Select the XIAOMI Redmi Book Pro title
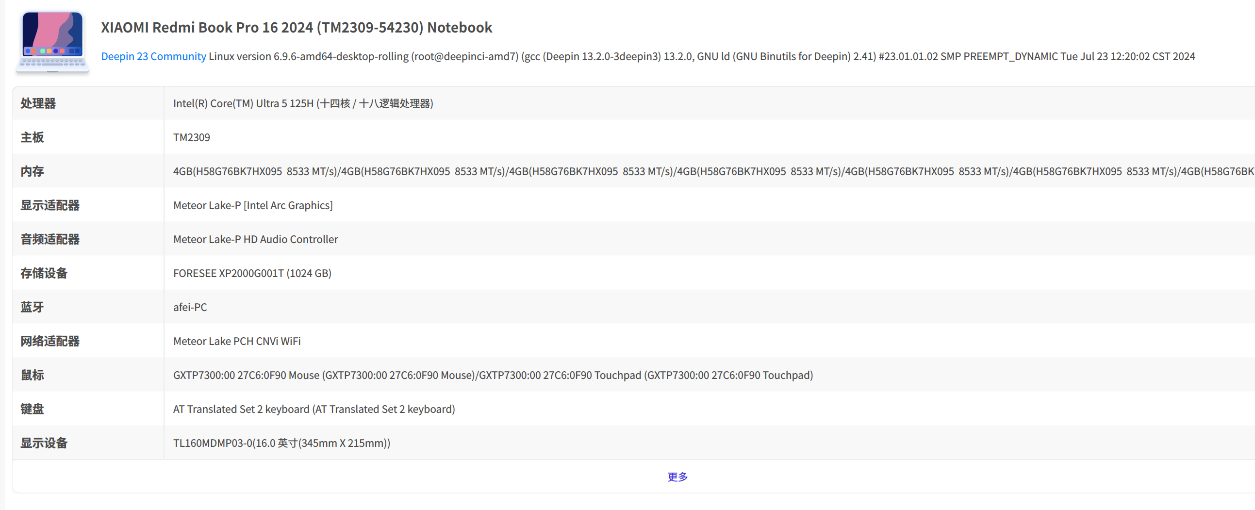The height and width of the screenshot is (510, 1255). (x=296, y=27)
